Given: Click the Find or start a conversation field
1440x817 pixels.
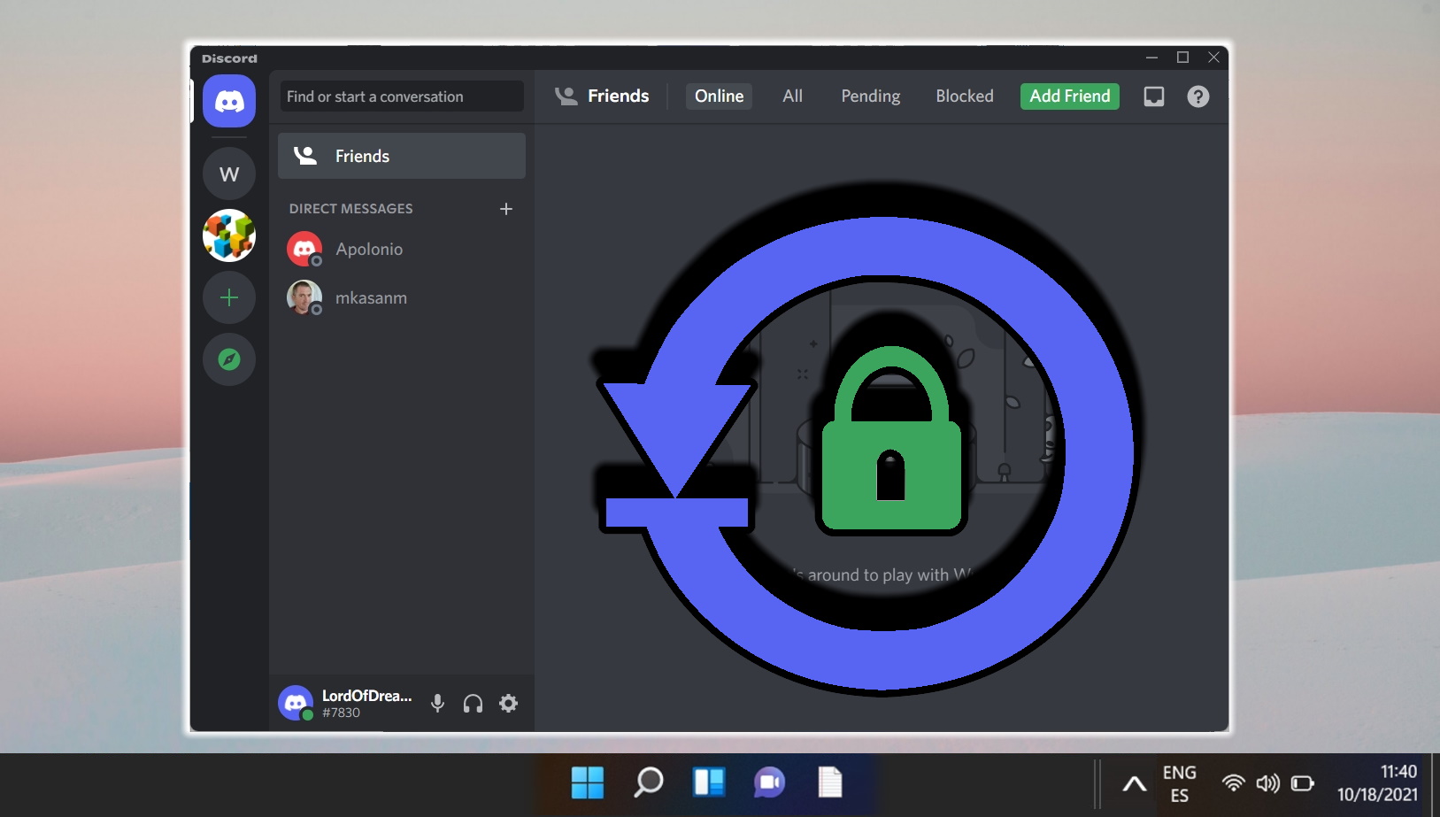Looking at the screenshot, I should pyautogui.click(x=400, y=96).
